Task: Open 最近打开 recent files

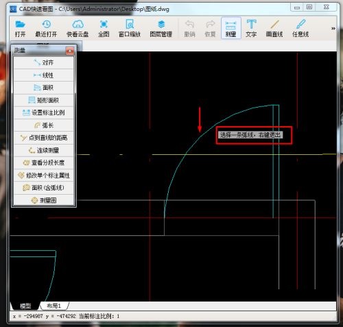Action: pyautogui.click(x=46, y=29)
